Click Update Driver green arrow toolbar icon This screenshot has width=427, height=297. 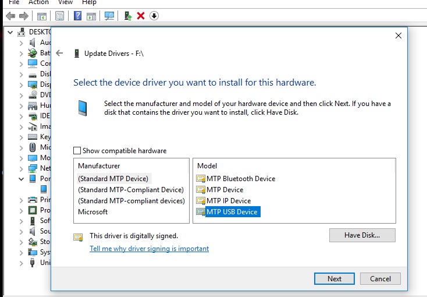point(128,16)
